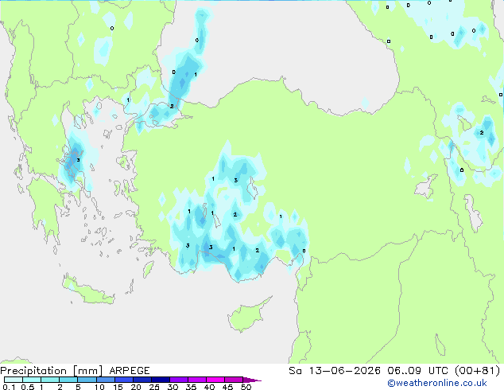Click the 'Precipitation' title word
Screen dimensions: 504x390
pyautogui.click(x=33, y=371)
